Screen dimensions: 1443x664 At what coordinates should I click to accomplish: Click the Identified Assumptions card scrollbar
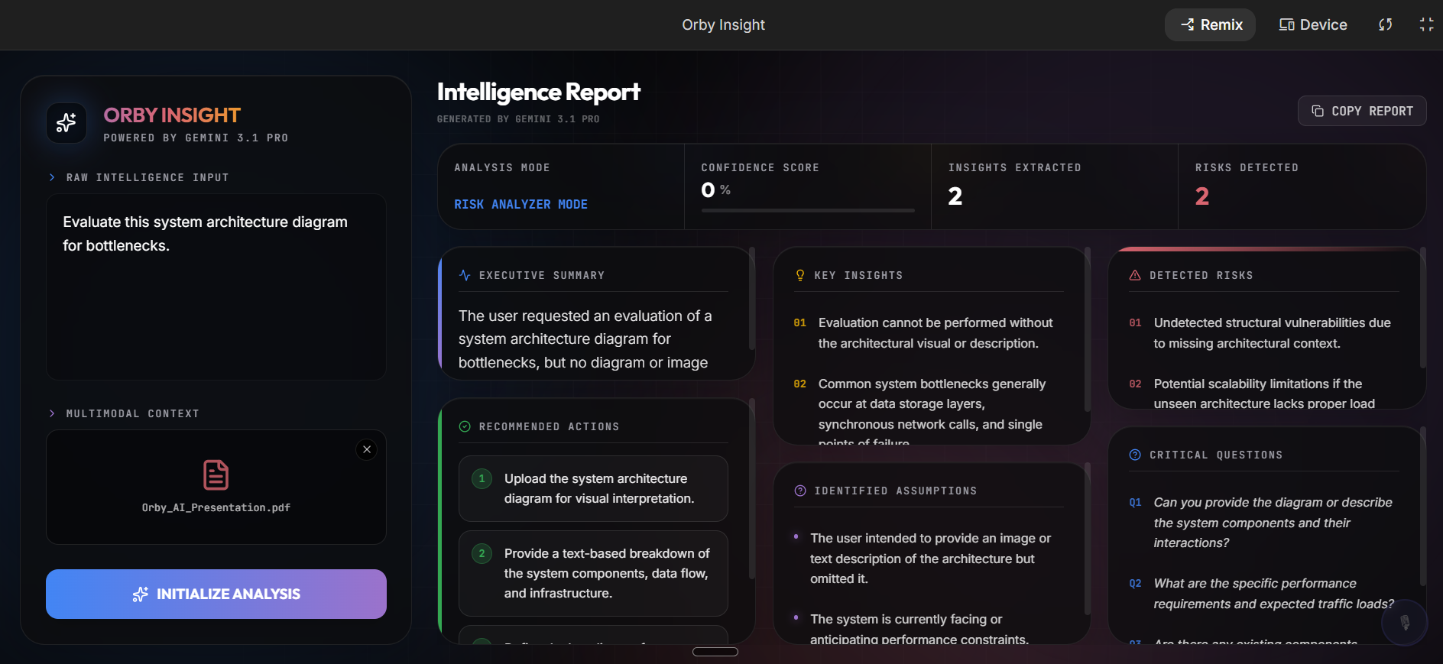[x=1088, y=539]
